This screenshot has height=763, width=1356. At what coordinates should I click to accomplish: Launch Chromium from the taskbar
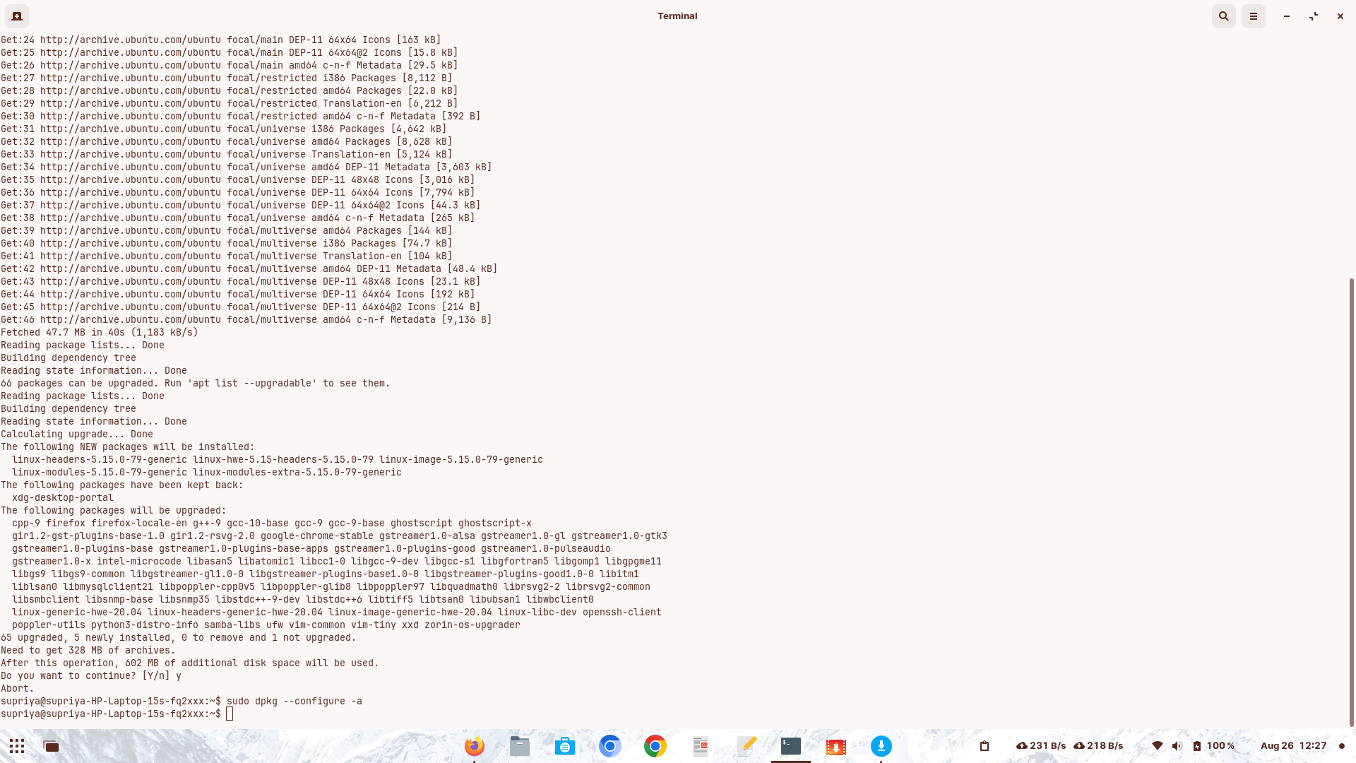(610, 746)
